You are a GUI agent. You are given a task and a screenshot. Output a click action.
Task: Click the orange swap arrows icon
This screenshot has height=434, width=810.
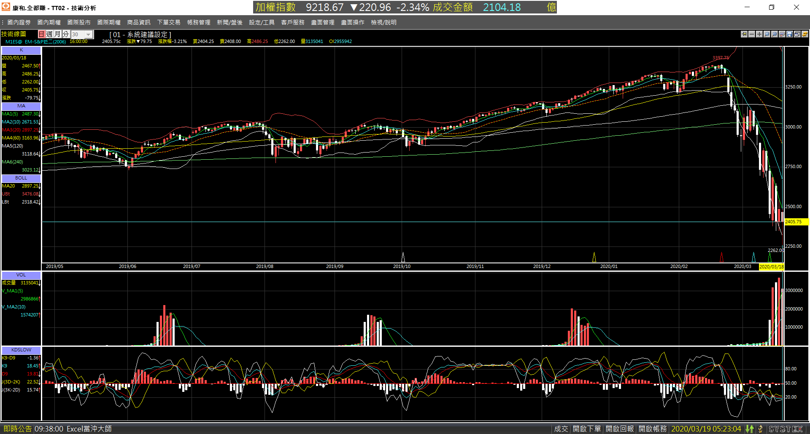coord(805,34)
